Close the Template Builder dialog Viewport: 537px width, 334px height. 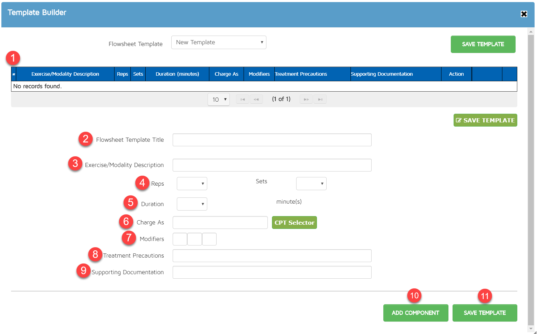524,14
